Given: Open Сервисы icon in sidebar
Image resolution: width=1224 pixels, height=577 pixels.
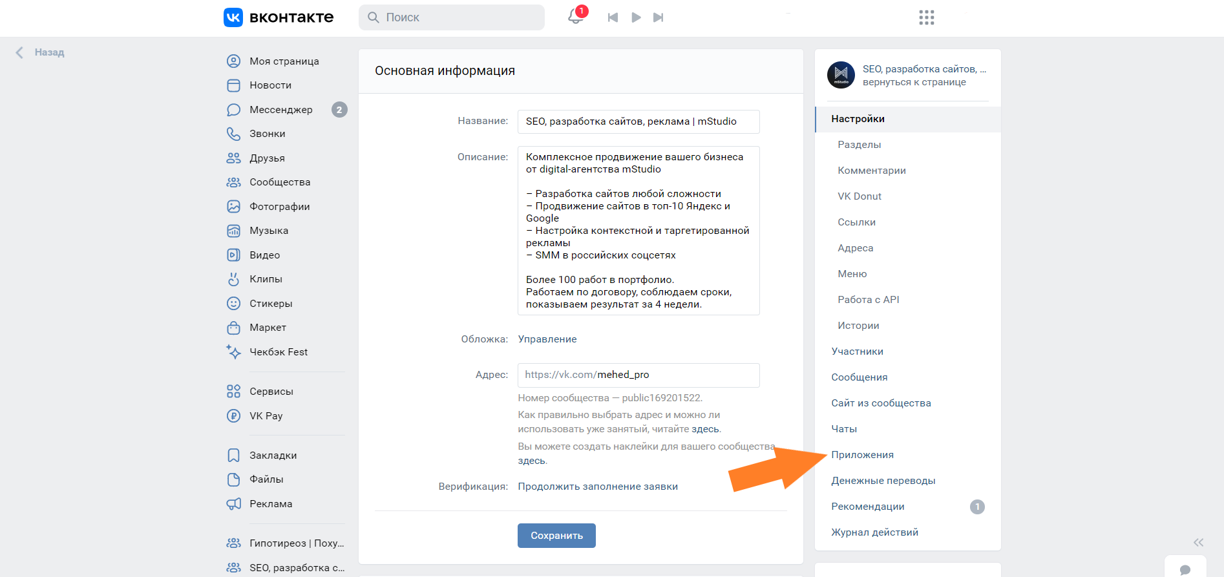Looking at the screenshot, I should (233, 392).
